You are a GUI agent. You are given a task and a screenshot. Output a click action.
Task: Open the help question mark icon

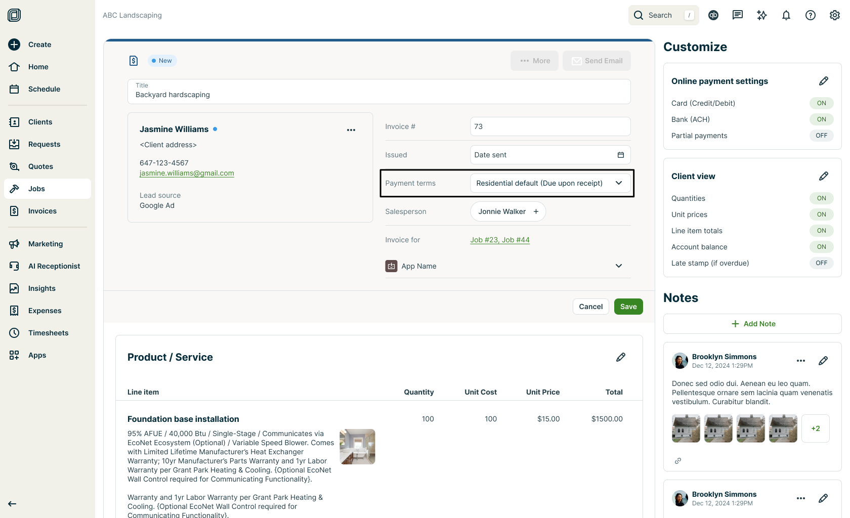tap(810, 15)
